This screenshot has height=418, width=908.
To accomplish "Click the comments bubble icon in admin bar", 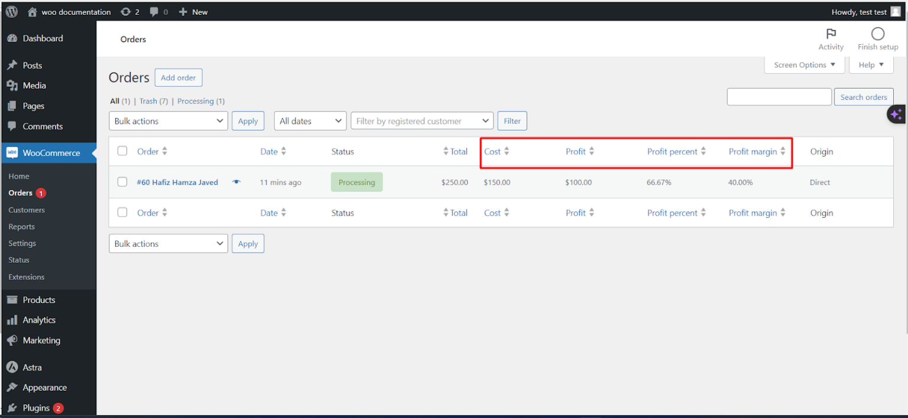I will [154, 11].
